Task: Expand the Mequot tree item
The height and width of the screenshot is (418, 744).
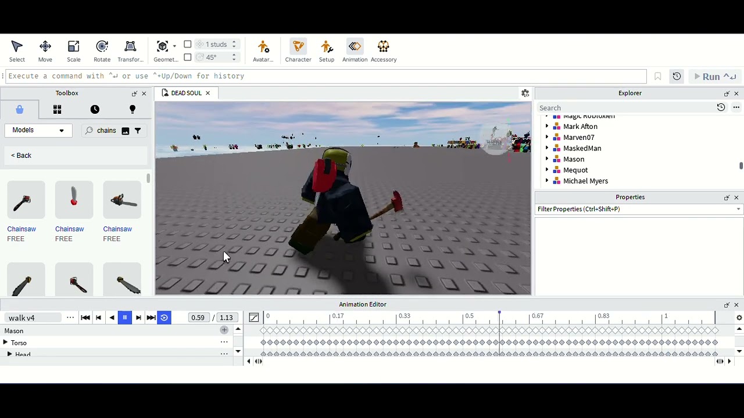Action: [546, 170]
